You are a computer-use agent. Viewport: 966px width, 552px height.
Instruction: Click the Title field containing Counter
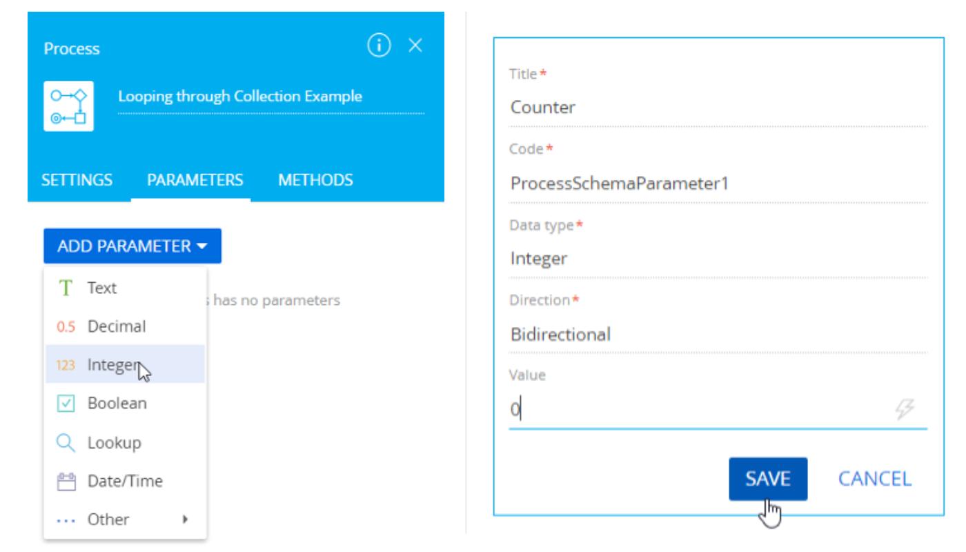click(x=718, y=108)
